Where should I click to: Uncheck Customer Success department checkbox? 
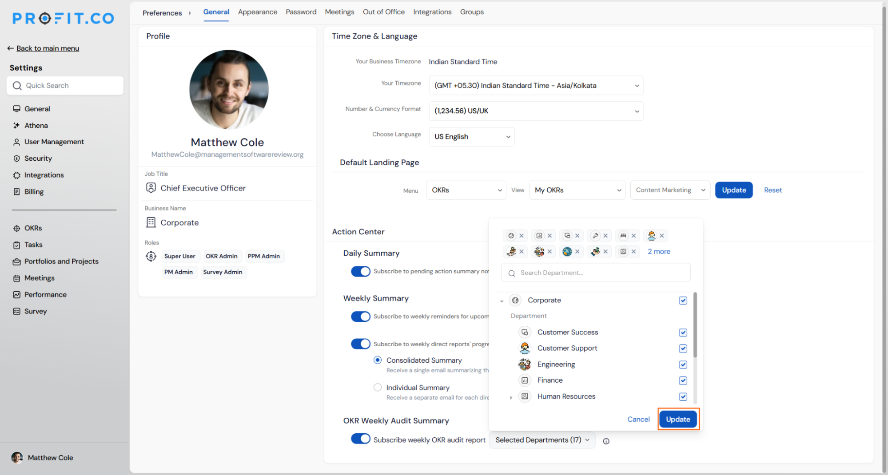tap(683, 332)
